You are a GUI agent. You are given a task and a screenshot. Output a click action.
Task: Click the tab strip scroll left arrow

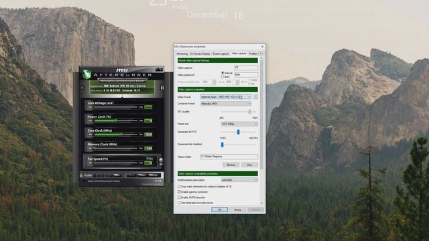tap(259, 54)
